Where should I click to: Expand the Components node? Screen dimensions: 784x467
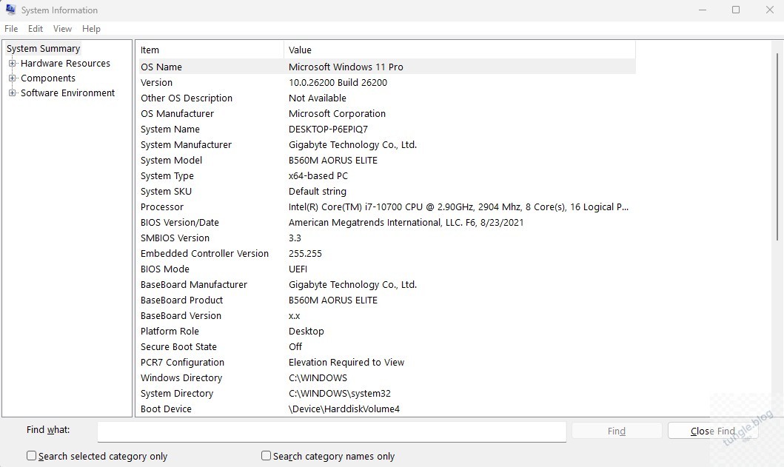tap(13, 78)
